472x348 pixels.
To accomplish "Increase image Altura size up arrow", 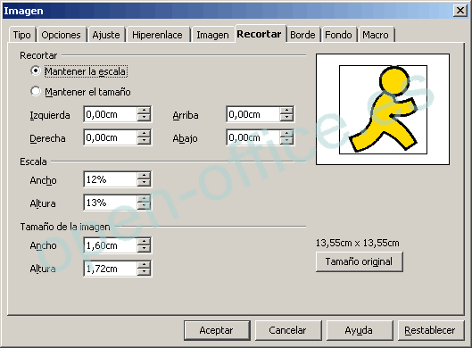I will 144,265.
